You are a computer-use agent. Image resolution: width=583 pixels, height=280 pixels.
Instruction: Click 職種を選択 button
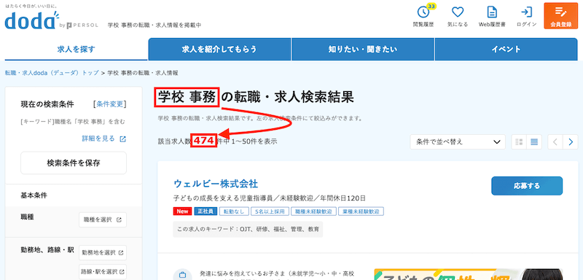pyautogui.click(x=103, y=219)
